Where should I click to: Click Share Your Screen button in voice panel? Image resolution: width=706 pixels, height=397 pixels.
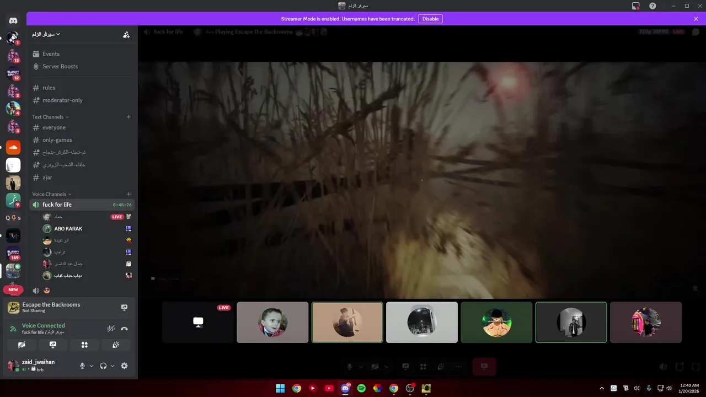(x=53, y=345)
